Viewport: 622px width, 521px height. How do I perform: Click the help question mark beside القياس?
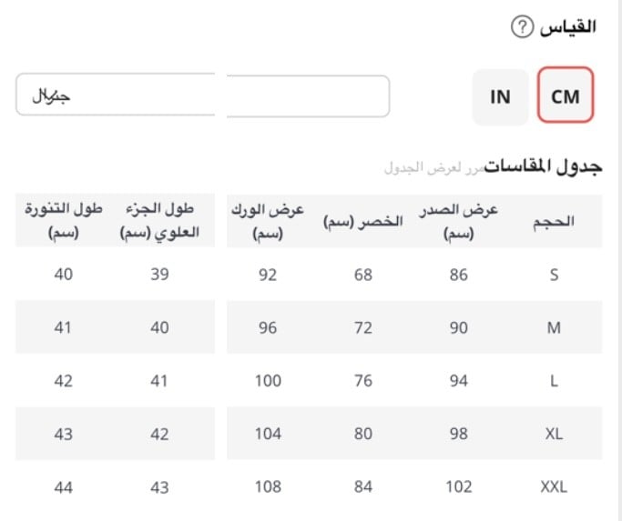pos(521,27)
